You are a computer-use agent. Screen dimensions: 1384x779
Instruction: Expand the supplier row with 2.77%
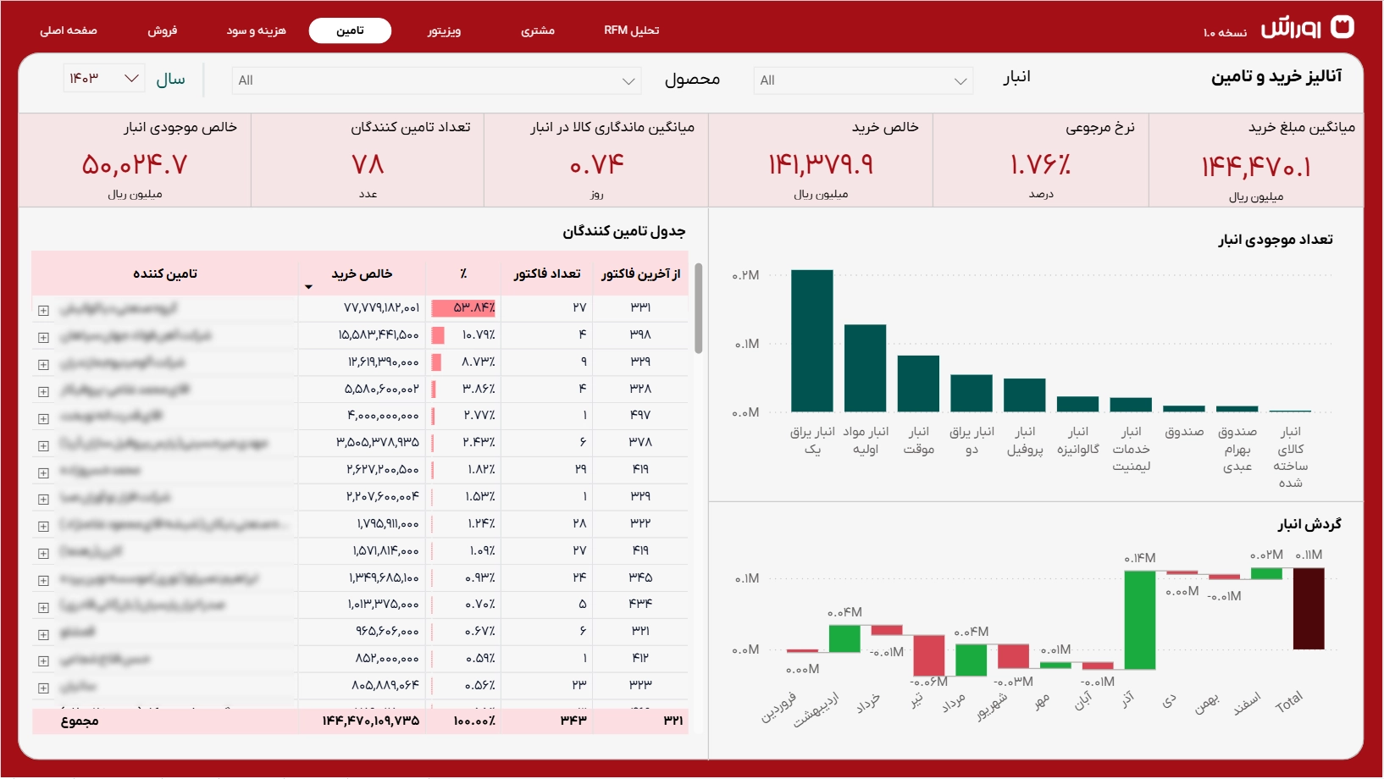(x=43, y=419)
